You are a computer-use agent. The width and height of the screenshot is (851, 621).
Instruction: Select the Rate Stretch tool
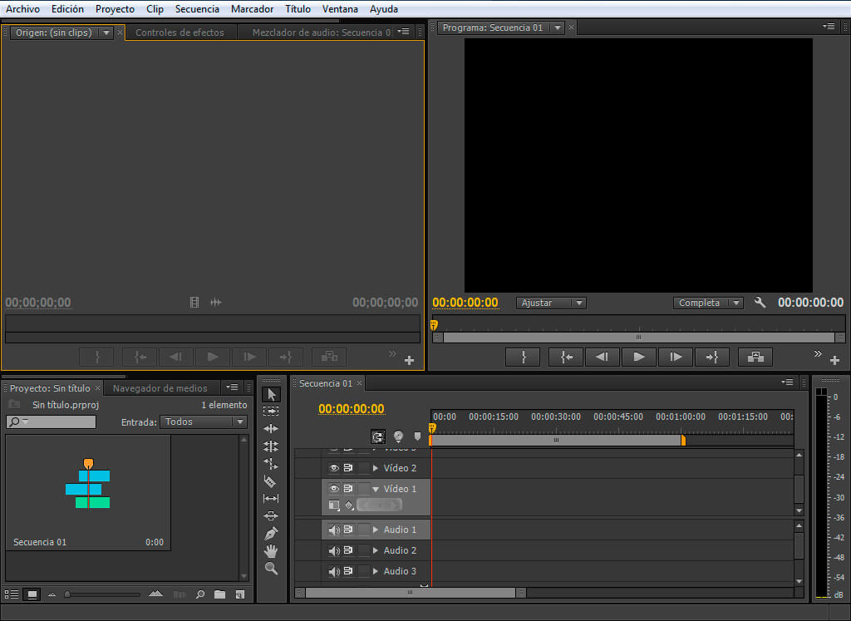coord(271,464)
